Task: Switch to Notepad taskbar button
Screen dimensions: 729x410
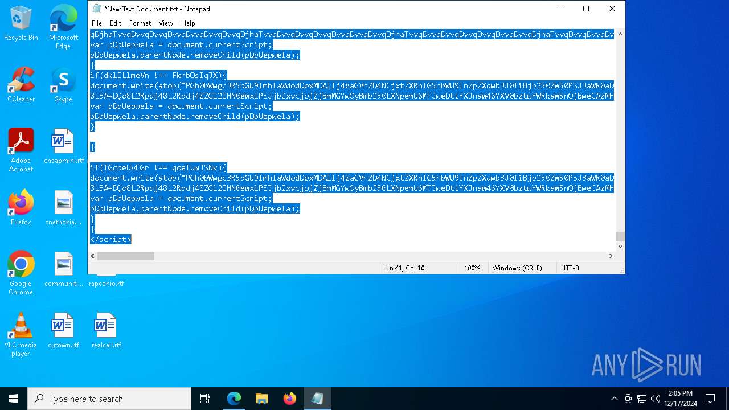Action: click(x=317, y=399)
